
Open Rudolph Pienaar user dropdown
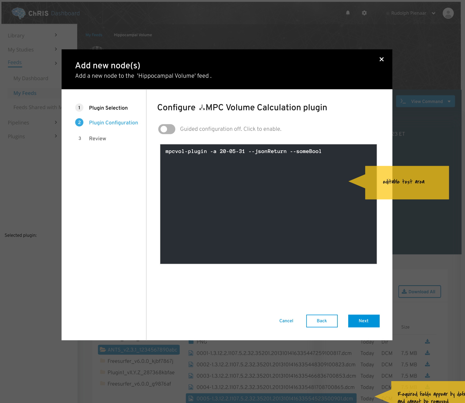coord(434,13)
